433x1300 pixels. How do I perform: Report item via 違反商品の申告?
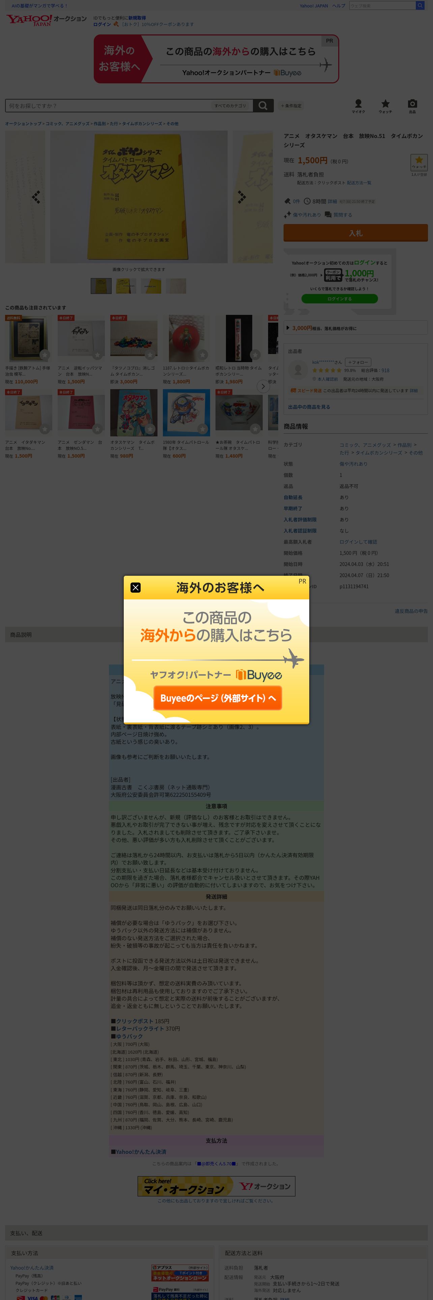click(411, 611)
